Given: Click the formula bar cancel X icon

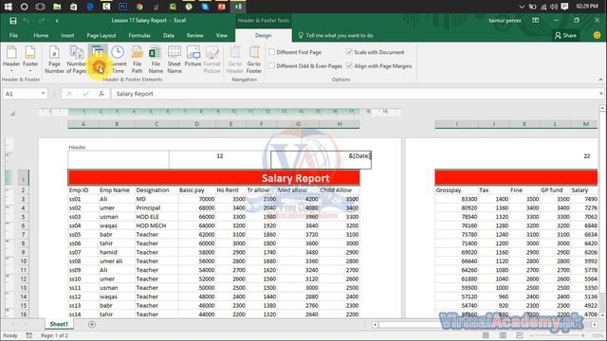Looking at the screenshot, I should click(69, 94).
